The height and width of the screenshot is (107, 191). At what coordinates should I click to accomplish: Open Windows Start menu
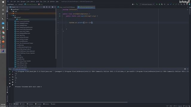[3, 2]
